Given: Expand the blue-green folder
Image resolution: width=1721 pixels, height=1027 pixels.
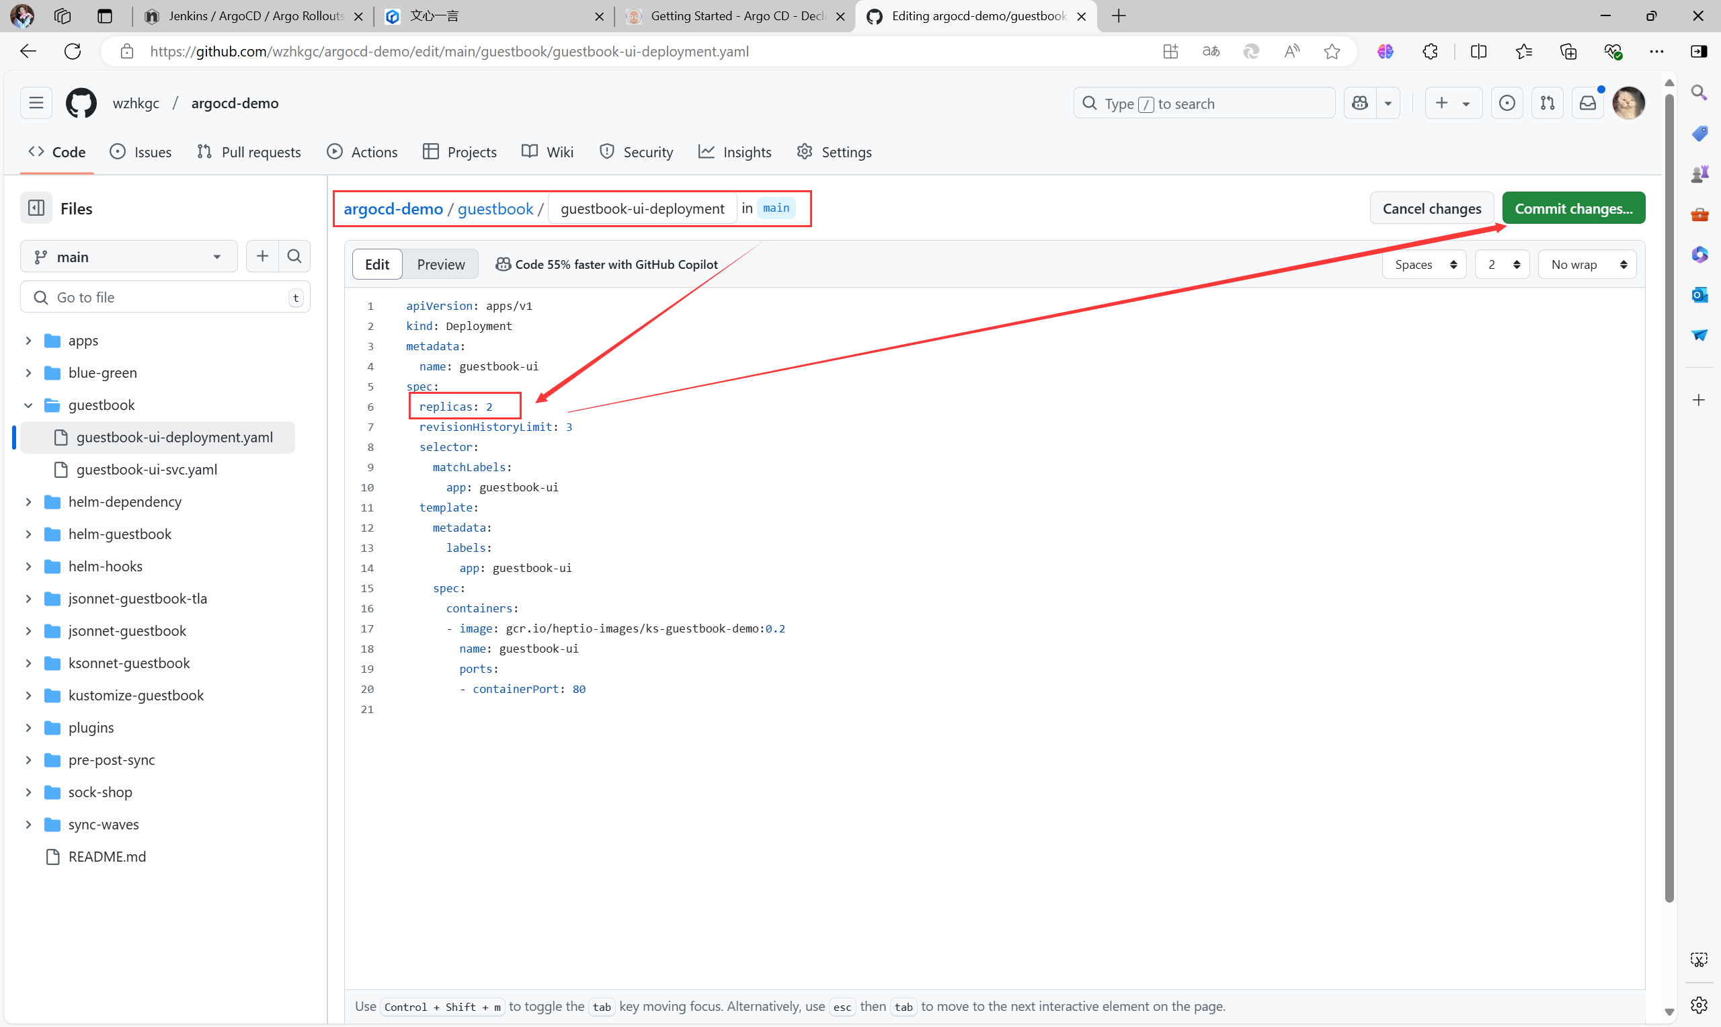Looking at the screenshot, I should [28, 372].
